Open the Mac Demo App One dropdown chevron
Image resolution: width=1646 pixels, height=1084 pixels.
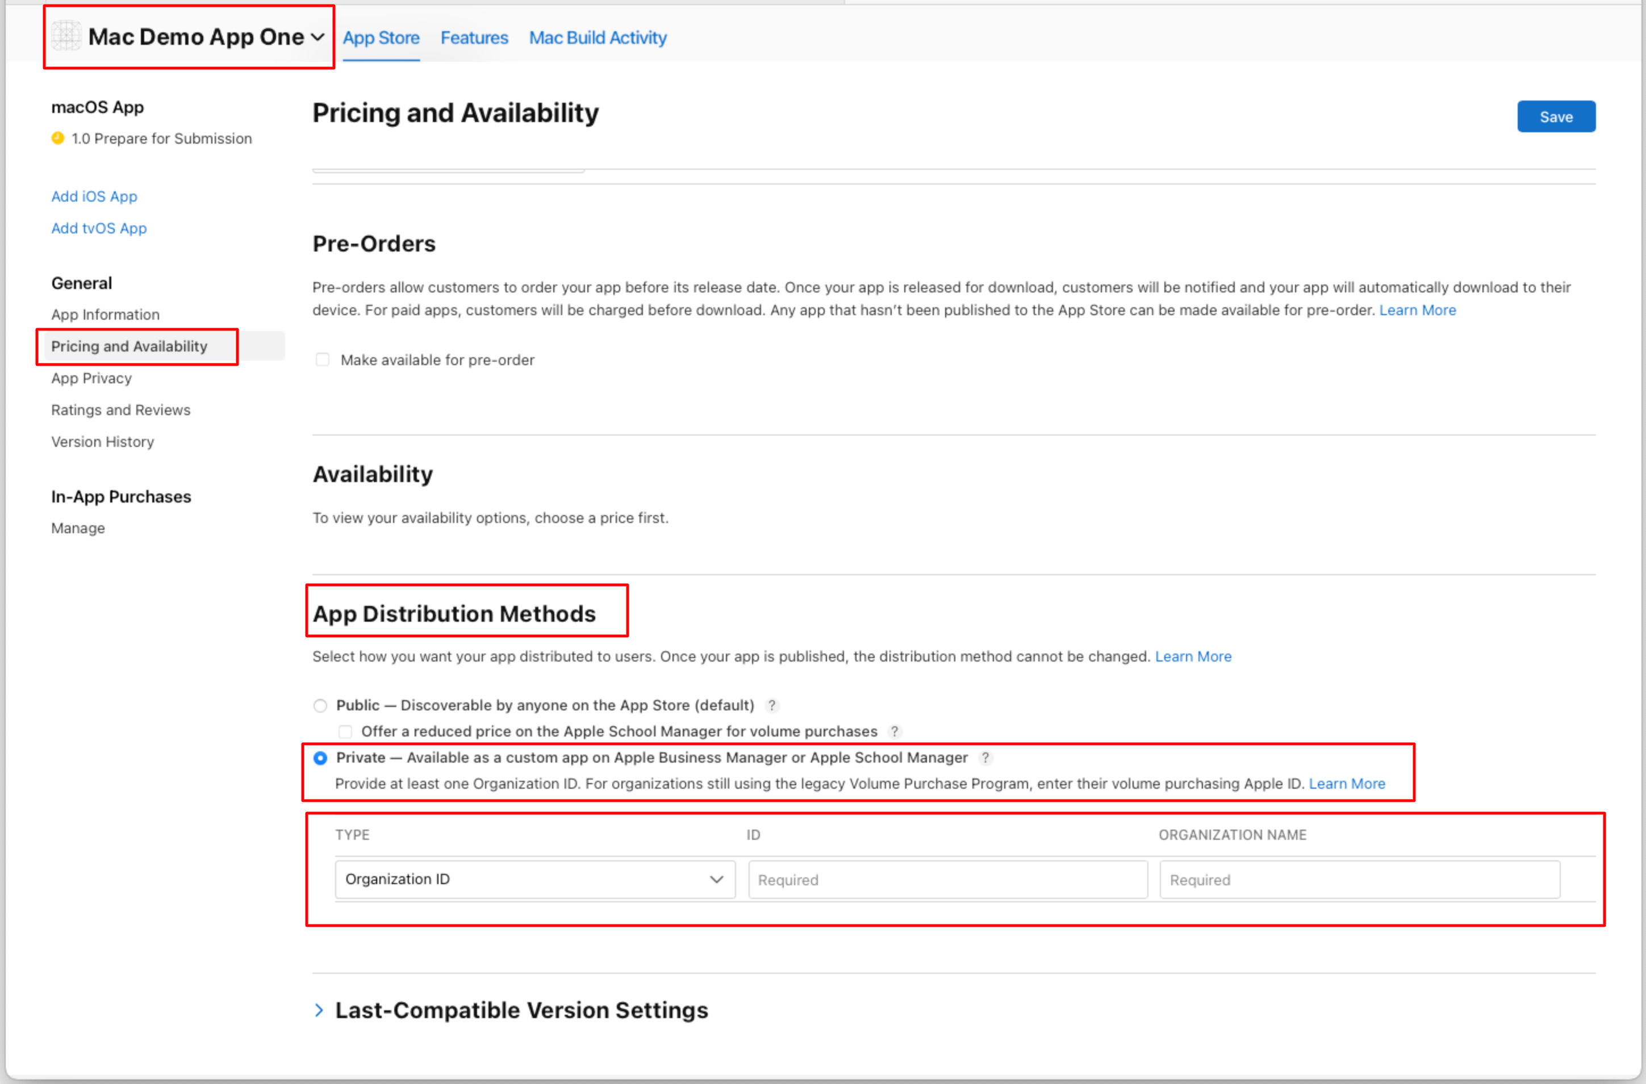317,37
